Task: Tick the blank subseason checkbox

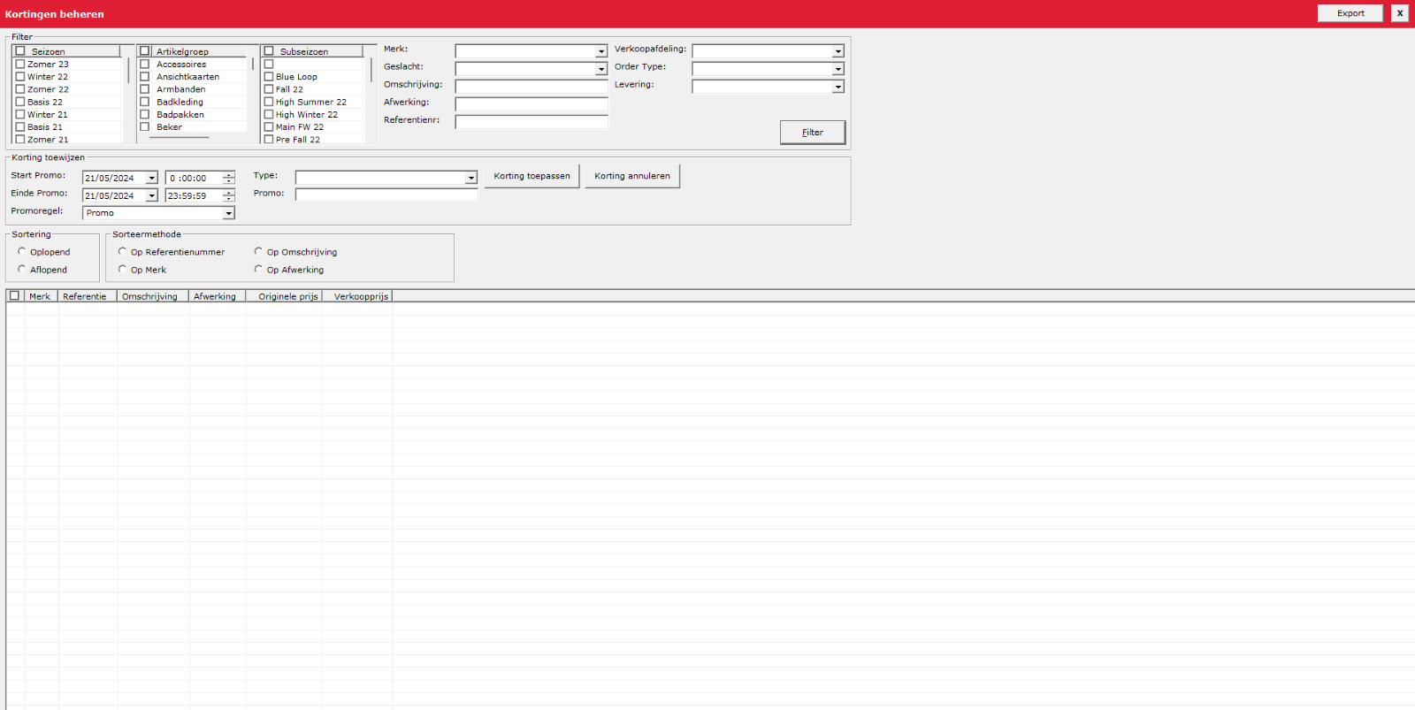Action: tap(269, 65)
